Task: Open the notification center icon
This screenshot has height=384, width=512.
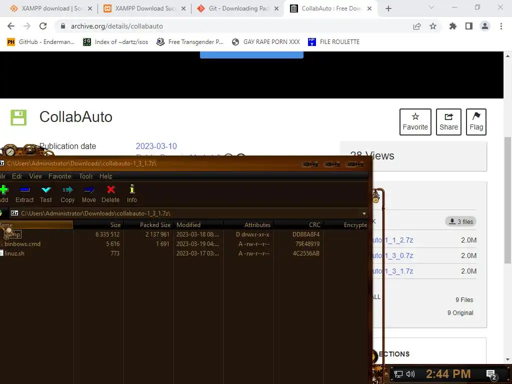Action: (x=491, y=375)
